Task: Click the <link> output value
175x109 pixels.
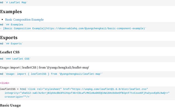Action: pyautogui.click(x=5, y=83)
